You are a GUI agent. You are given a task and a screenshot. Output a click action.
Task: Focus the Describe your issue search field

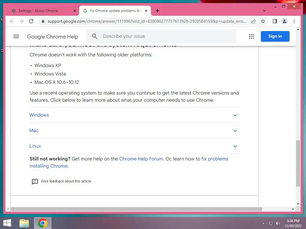pyautogui.click(x=161, y=36)
